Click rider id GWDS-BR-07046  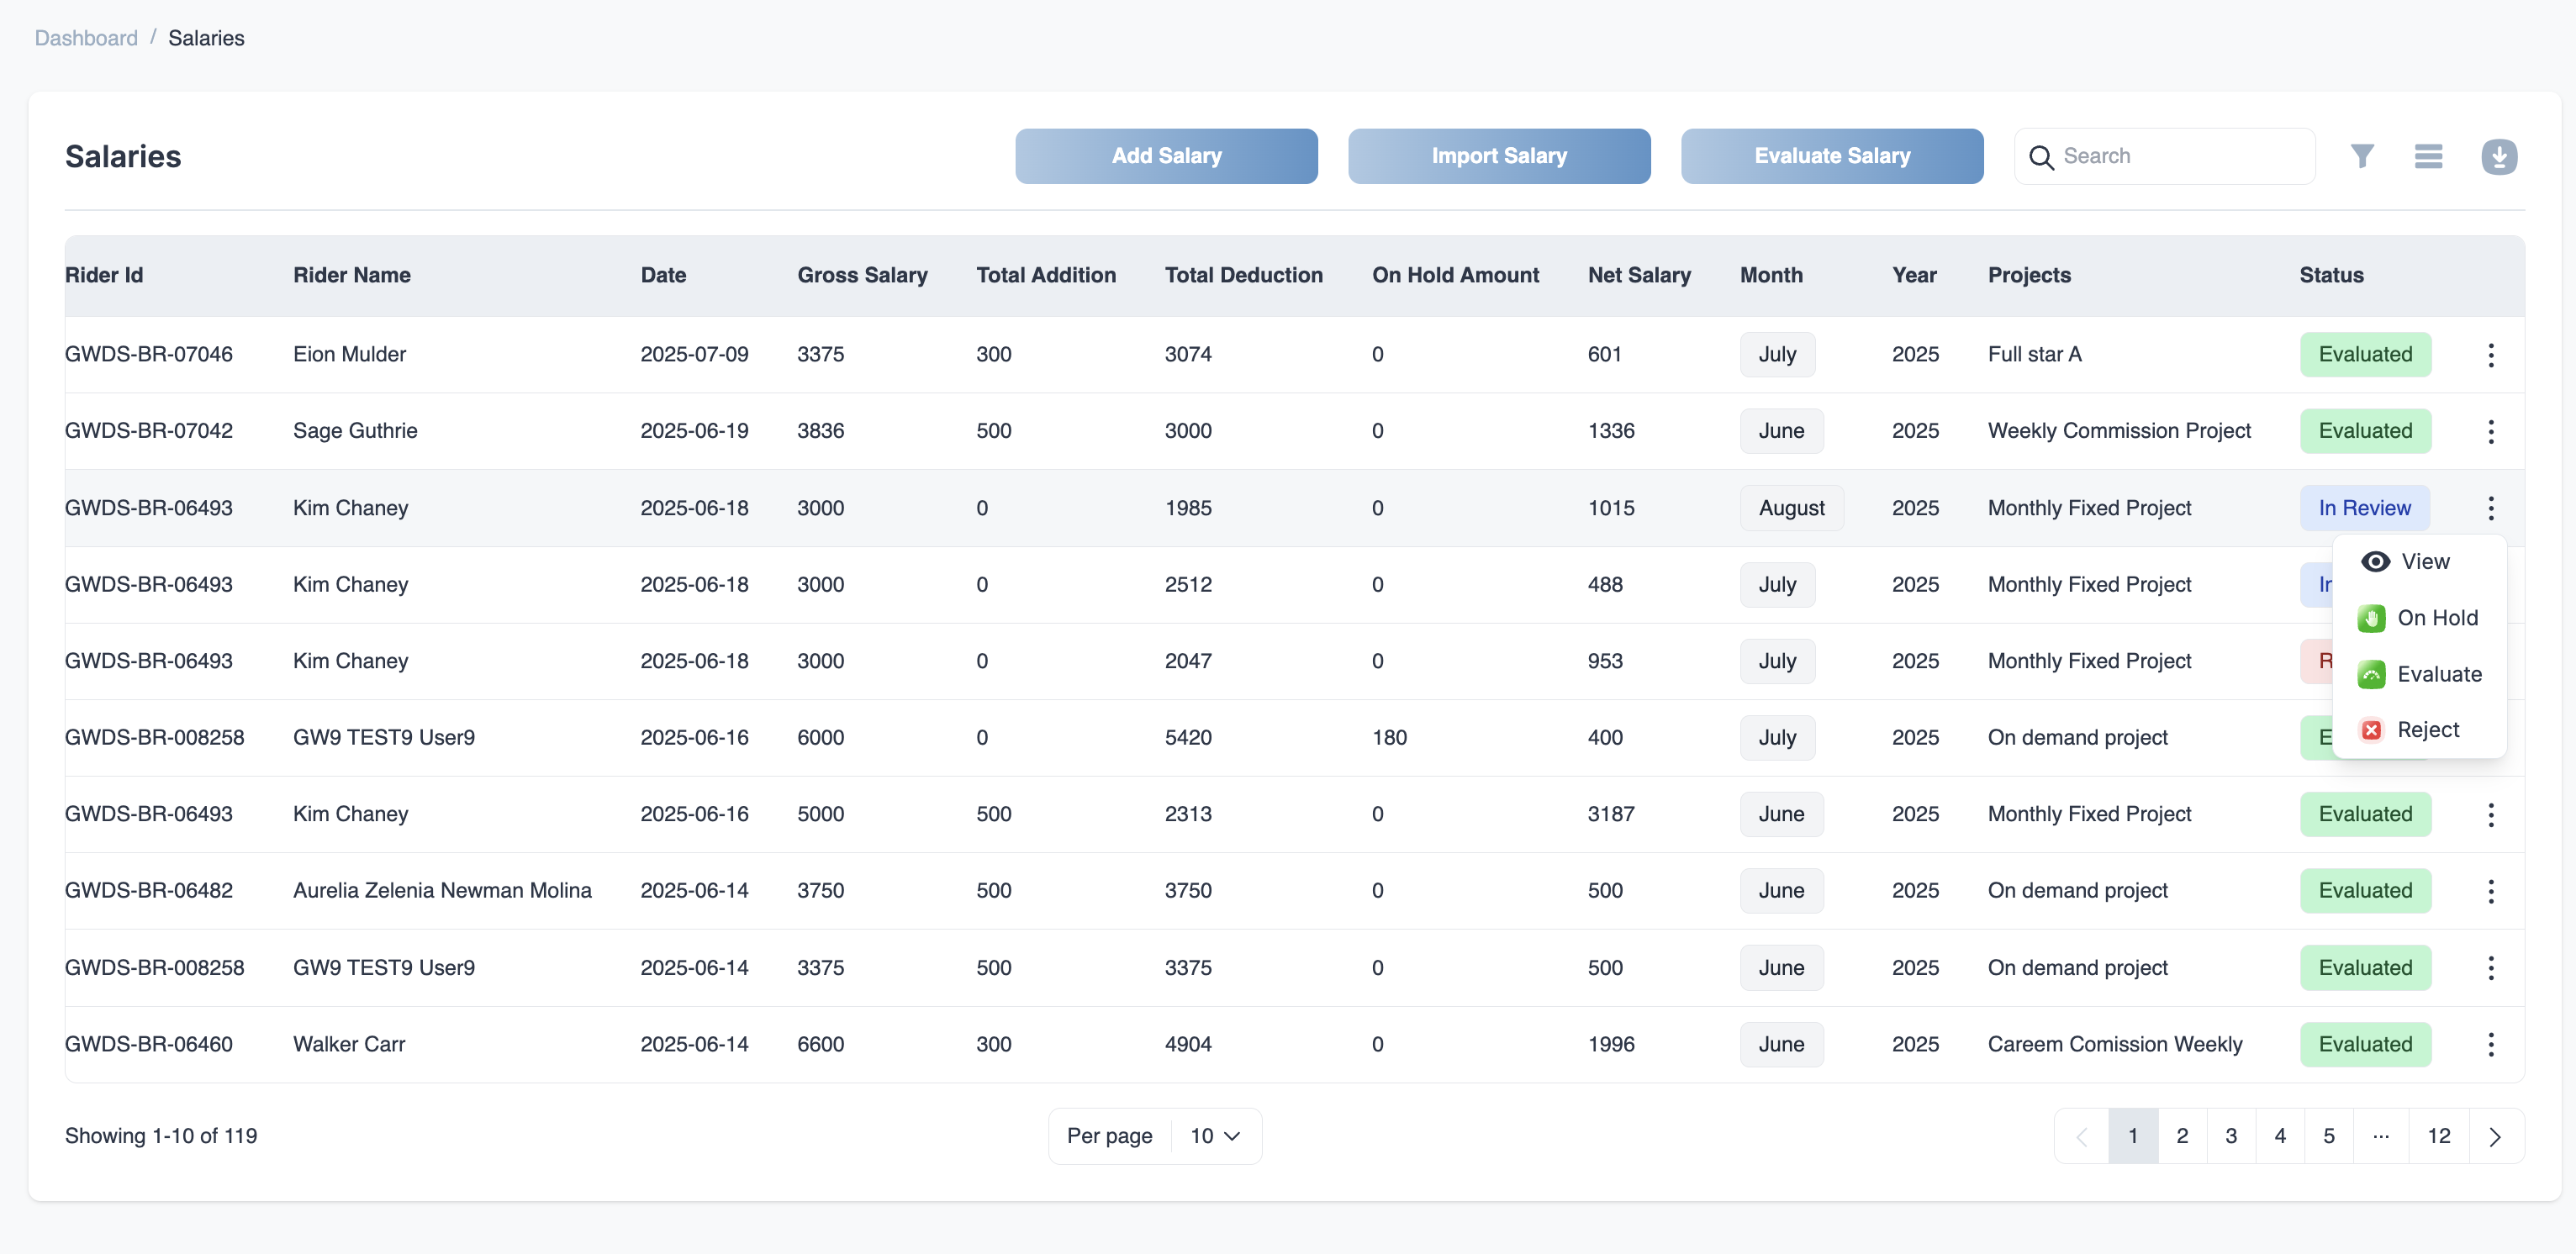pyautogui.click(x=149, y=355)
